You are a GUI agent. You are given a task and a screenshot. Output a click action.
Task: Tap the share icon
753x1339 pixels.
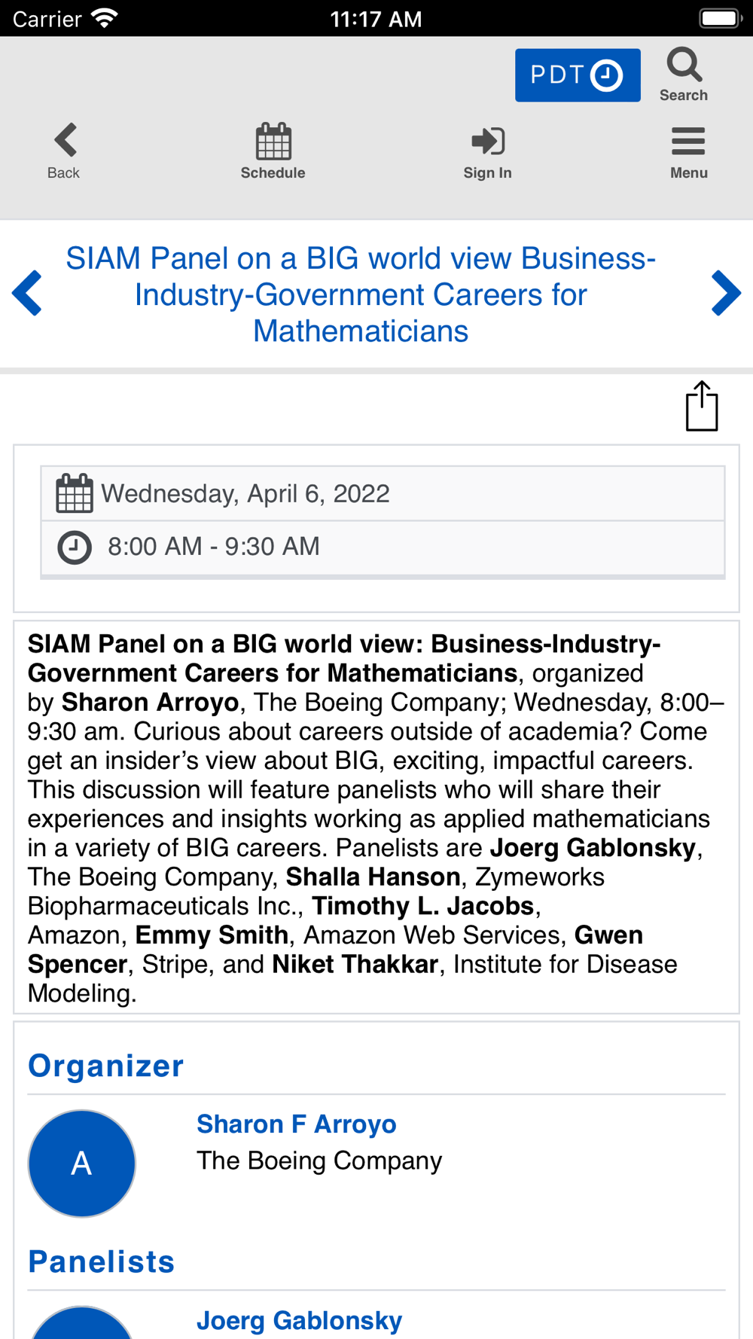[x=702, y=407]
